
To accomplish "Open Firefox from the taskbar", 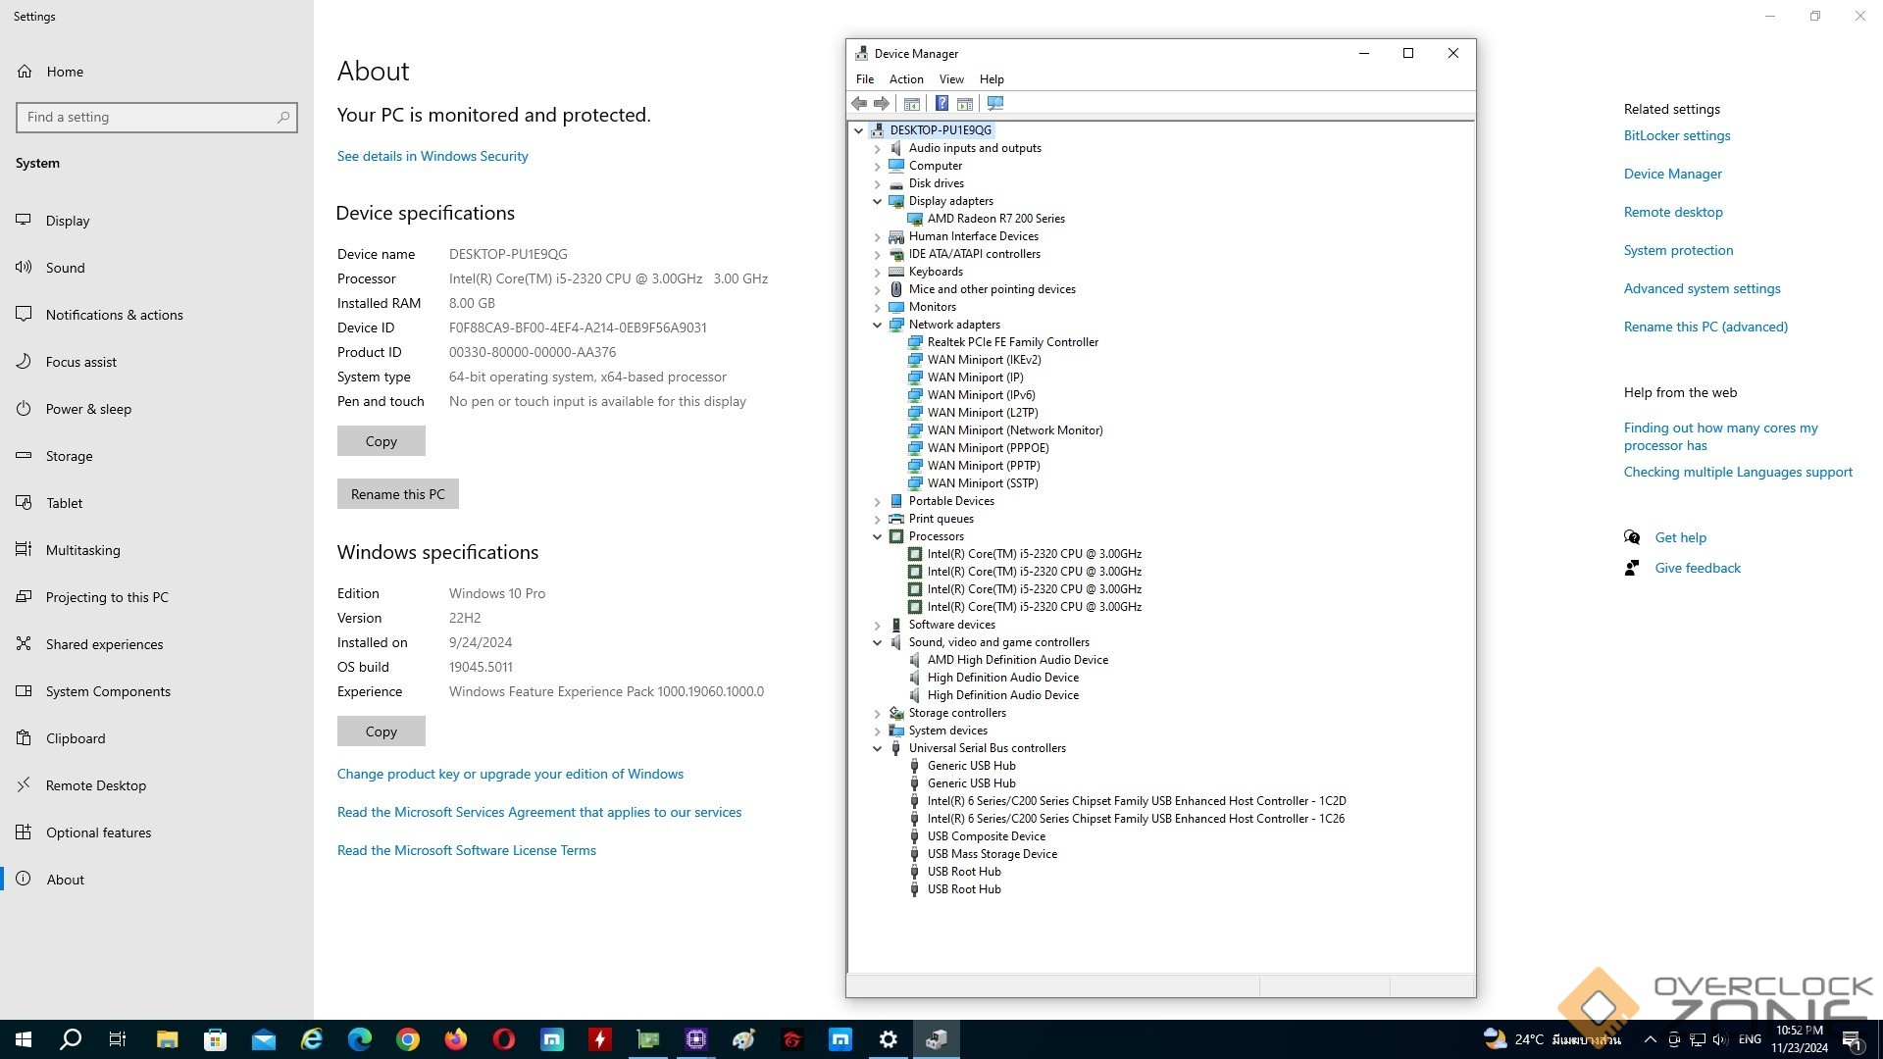I will [x=456, y=1039].
